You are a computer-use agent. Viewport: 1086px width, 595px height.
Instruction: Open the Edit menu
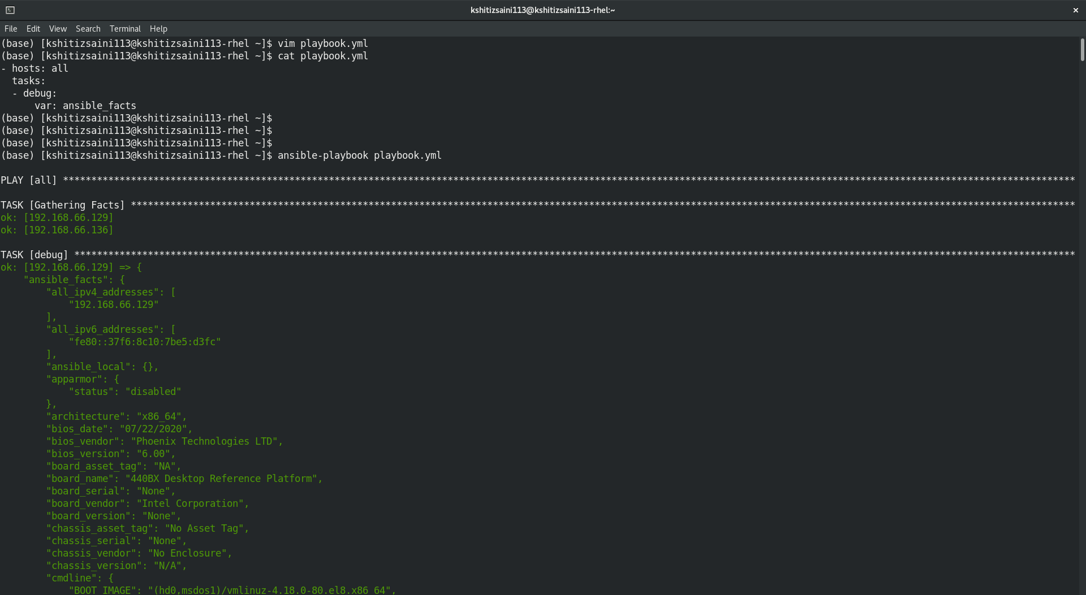33,29
